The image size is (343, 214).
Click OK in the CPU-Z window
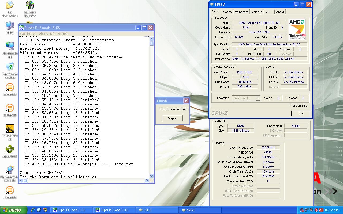301,113
